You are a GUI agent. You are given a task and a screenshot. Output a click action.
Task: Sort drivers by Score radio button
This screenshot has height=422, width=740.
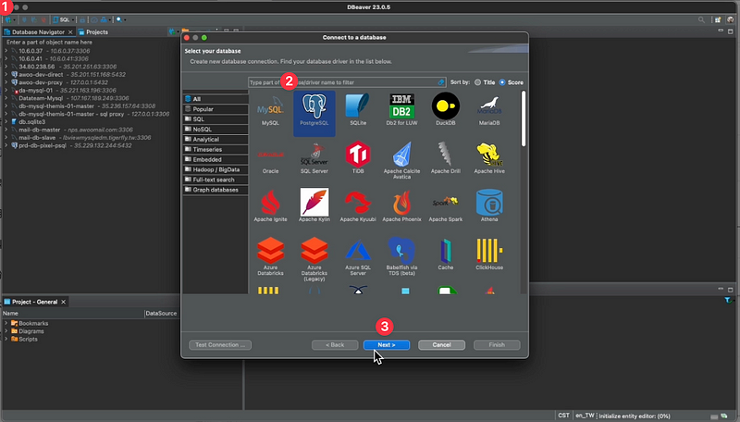502,82
